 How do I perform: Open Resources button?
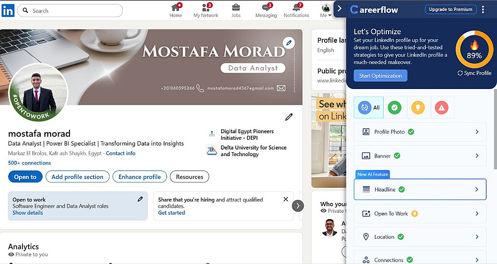coord(189,177)
